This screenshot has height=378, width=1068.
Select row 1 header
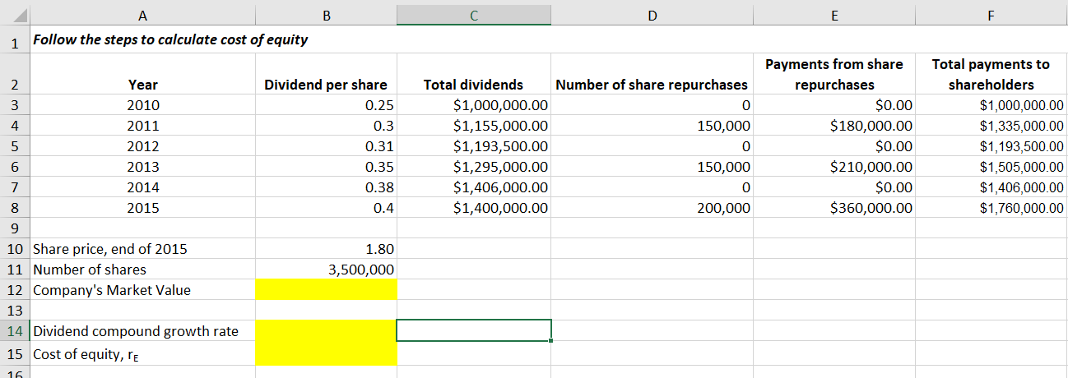click(x=15, y=40)
